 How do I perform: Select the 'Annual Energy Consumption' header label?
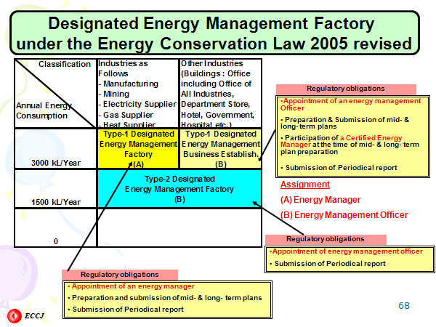point(44,110)
